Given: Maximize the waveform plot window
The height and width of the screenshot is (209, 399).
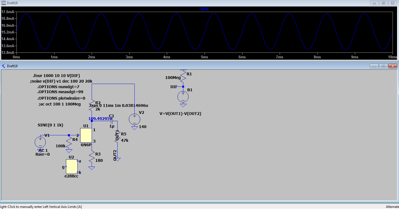Looking at the screenshot, I should click(383, 3).
